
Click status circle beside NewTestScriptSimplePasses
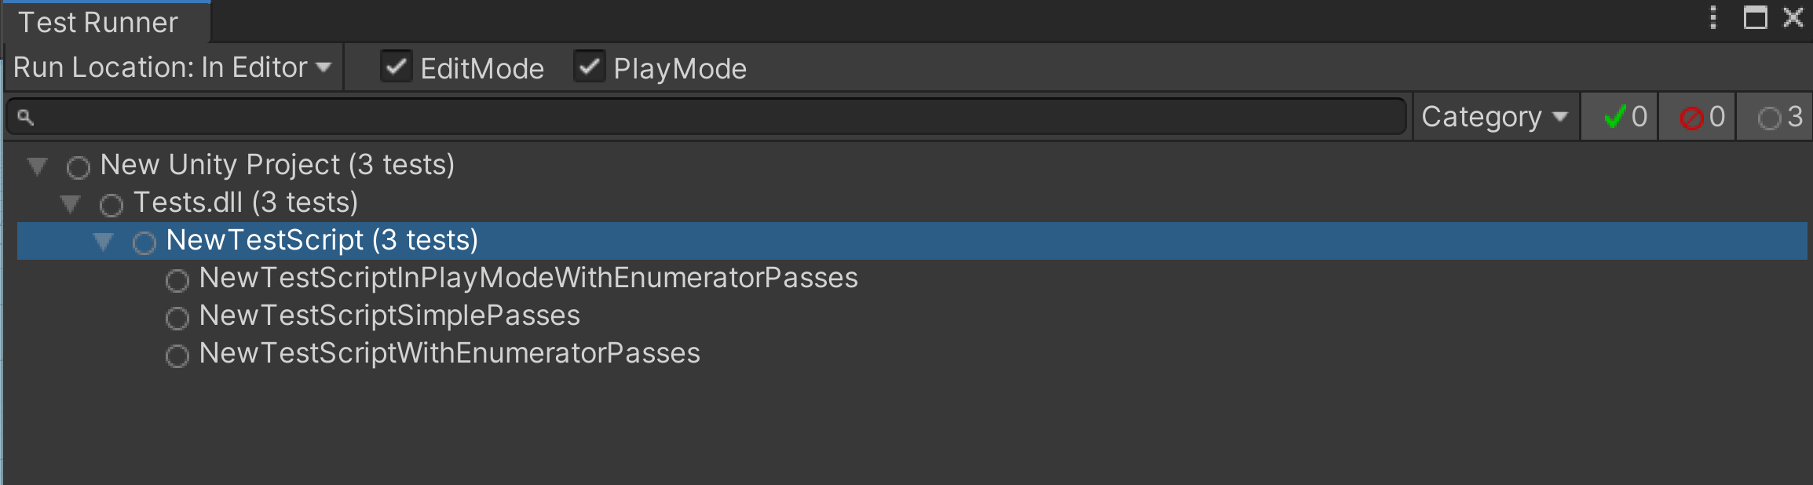(177, 317)
